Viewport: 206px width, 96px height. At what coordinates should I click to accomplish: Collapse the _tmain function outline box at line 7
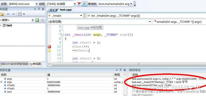point(63,35)
